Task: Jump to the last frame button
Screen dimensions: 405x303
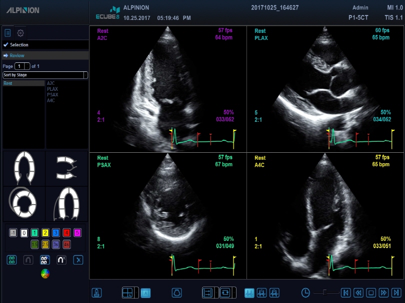Action: click(x=395, y=293)
